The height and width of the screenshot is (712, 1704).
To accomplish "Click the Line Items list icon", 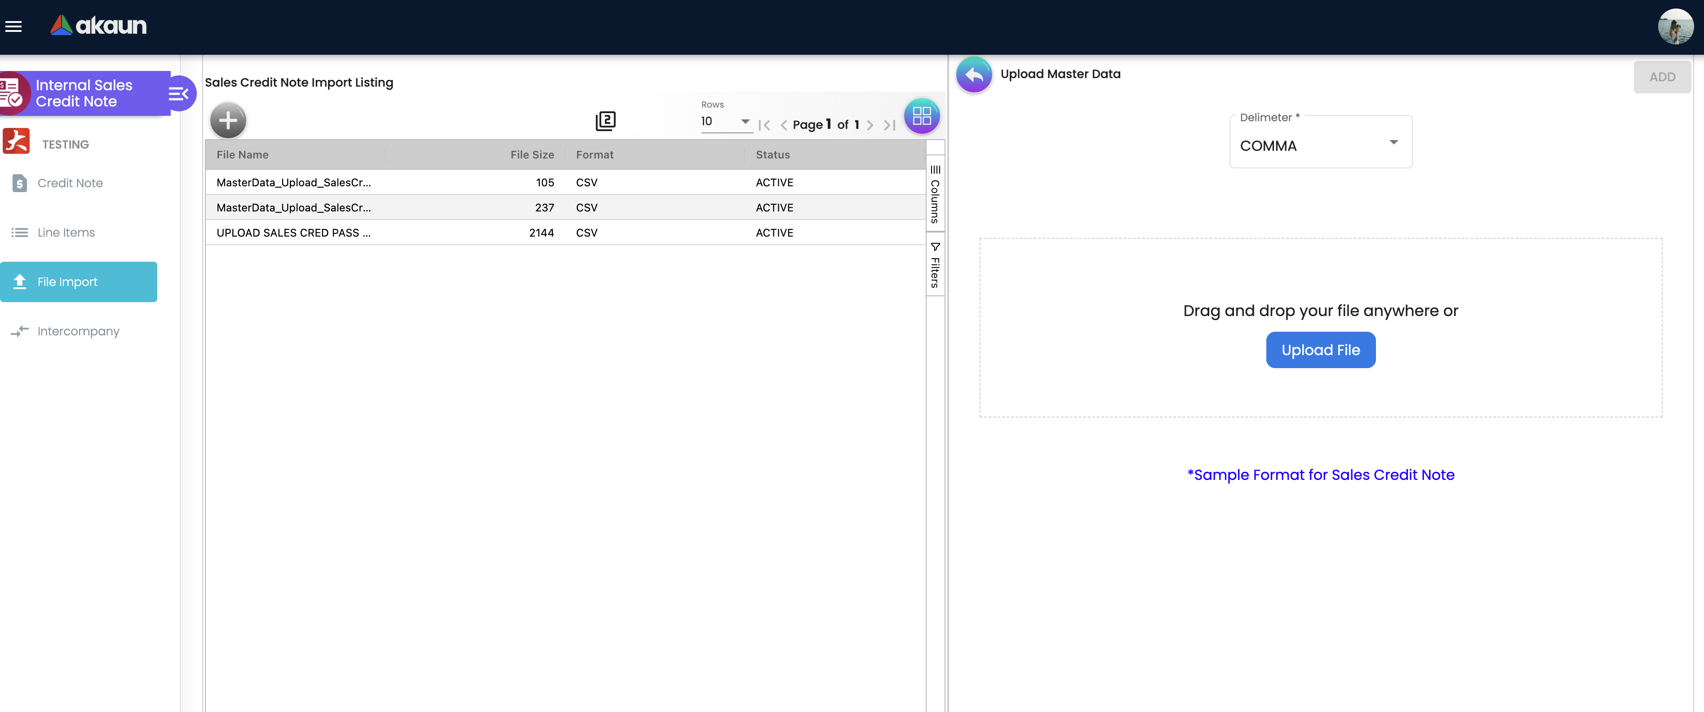I will pyautogui.click(x=20, y=233).
